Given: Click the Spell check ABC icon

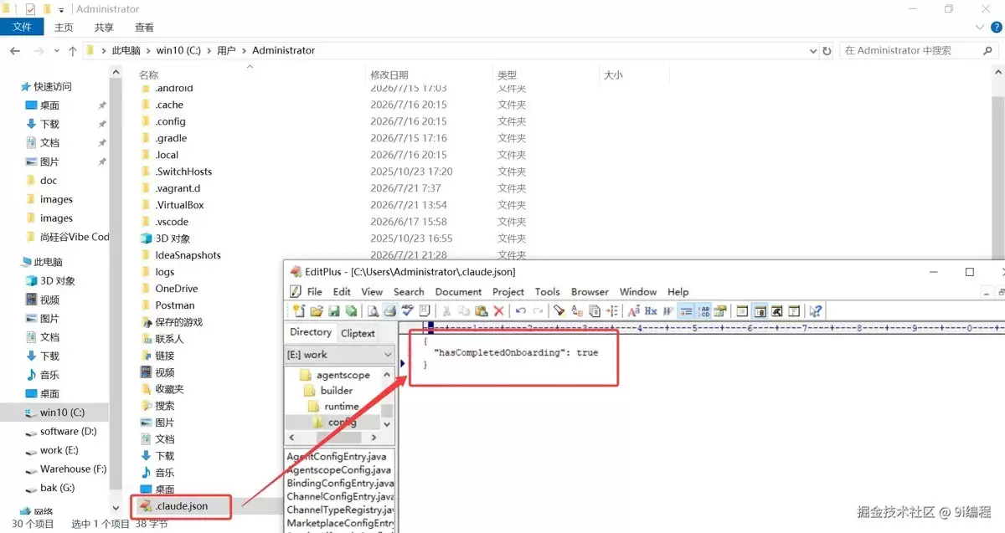Looking at the screenshot, I should [407, 311].
